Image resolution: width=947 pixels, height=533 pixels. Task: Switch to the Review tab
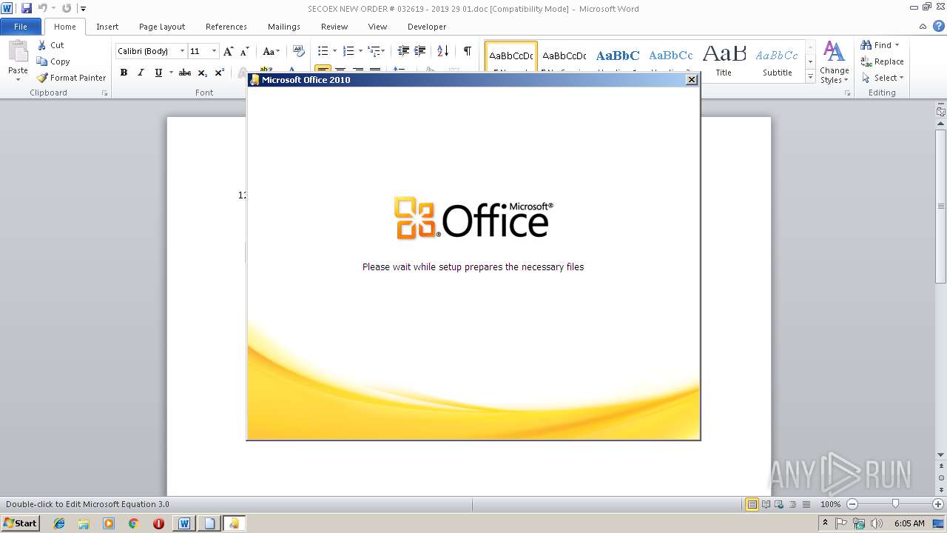click(x=334, y=27)
